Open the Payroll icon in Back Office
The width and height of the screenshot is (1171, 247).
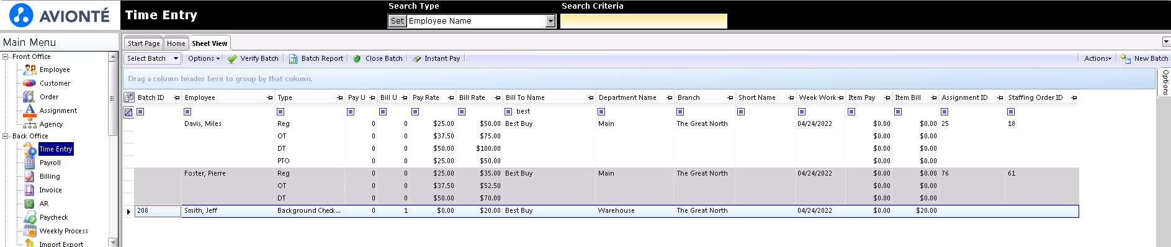[29, 163]
